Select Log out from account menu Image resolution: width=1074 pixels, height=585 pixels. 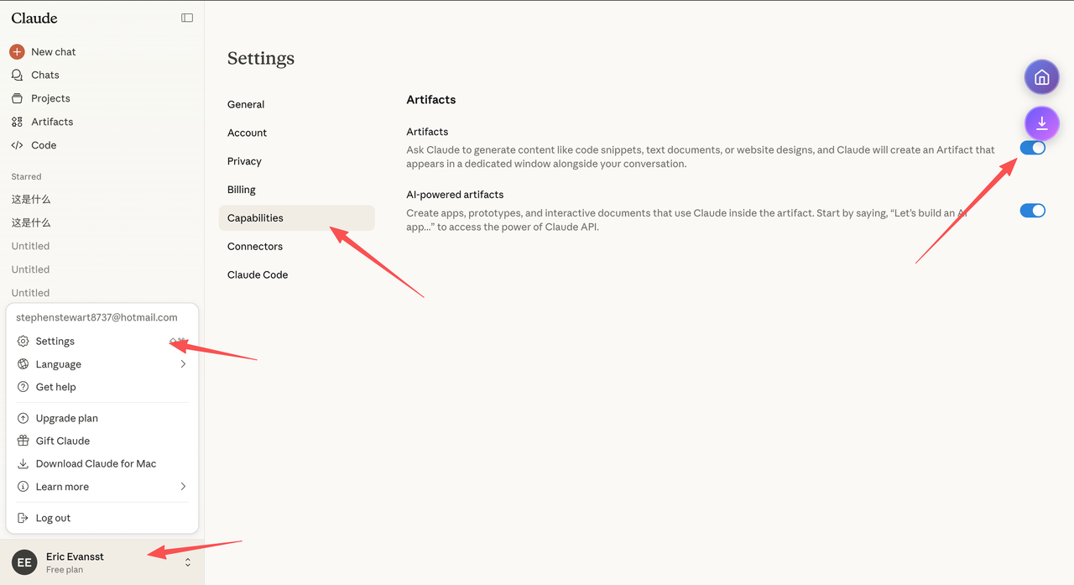[x=53, y=518]
